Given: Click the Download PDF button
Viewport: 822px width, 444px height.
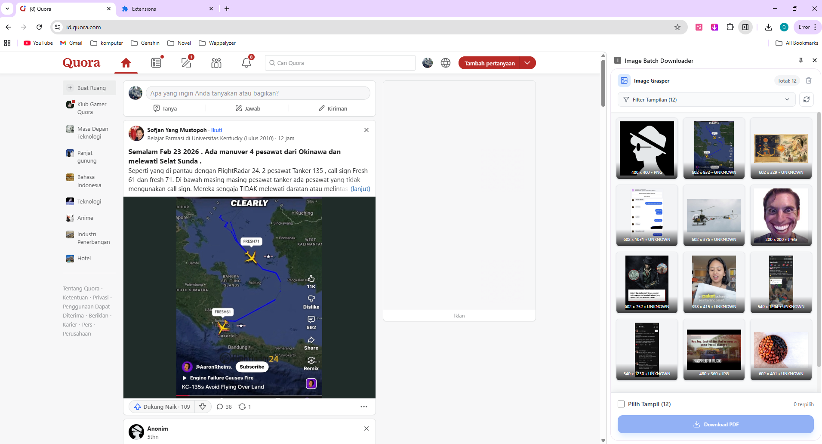Looking at the screenshot, I should point(715,424).
